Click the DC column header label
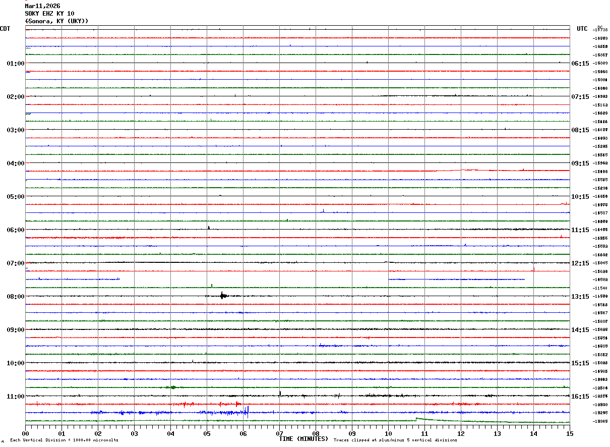The width and height of the screenshot is (610, 447). click(600, 27)
